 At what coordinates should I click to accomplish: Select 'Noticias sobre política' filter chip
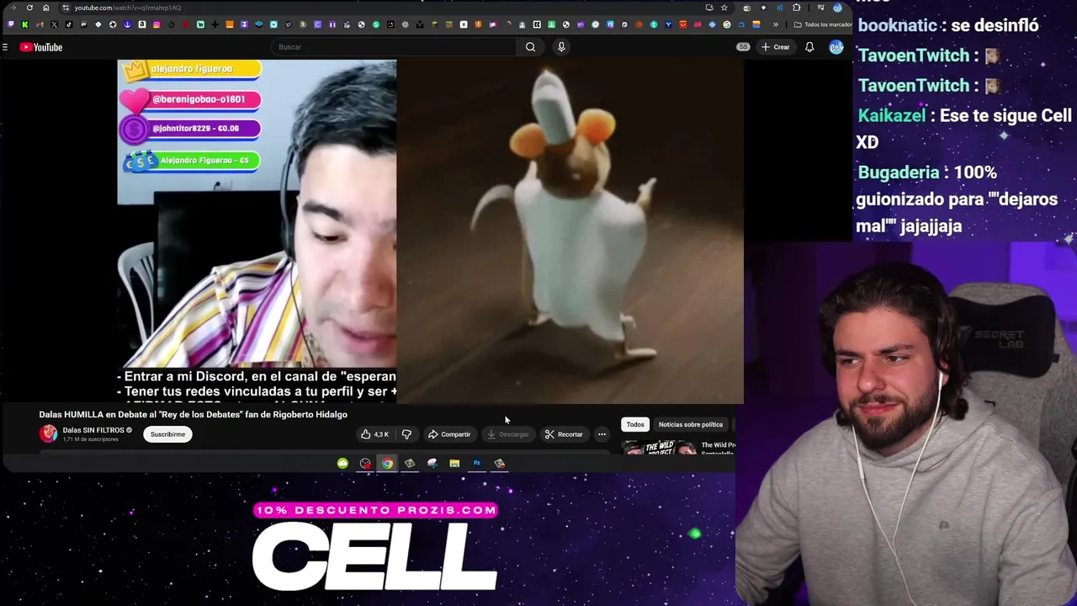691,424
